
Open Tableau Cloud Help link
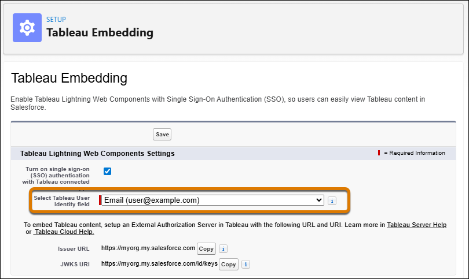[64, 232]
